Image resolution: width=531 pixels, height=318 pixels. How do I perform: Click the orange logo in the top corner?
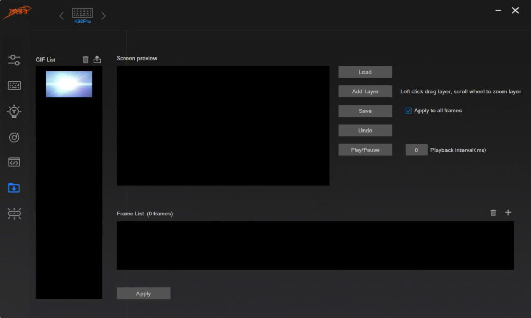click(17, 12)
